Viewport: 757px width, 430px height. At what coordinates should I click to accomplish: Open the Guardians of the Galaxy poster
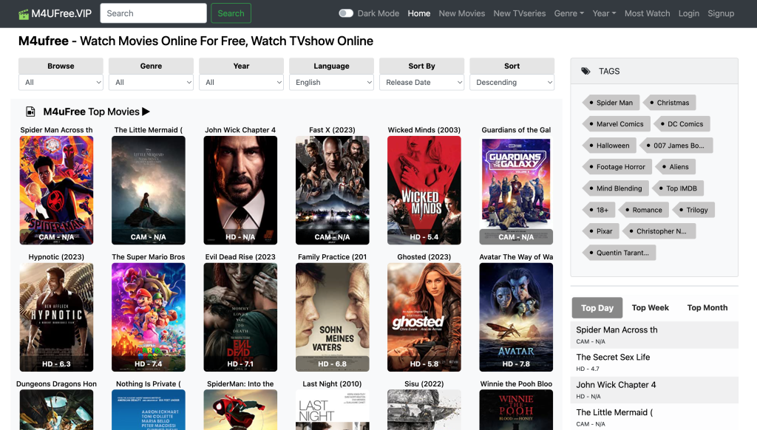click(x=516, y=190)
